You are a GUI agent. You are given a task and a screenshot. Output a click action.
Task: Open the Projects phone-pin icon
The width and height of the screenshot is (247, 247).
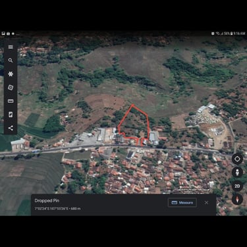click(11, 115)
